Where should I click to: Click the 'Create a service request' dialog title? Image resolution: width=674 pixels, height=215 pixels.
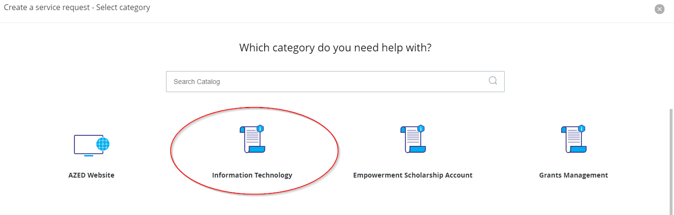pyautogui.click(x=77, y=8)
